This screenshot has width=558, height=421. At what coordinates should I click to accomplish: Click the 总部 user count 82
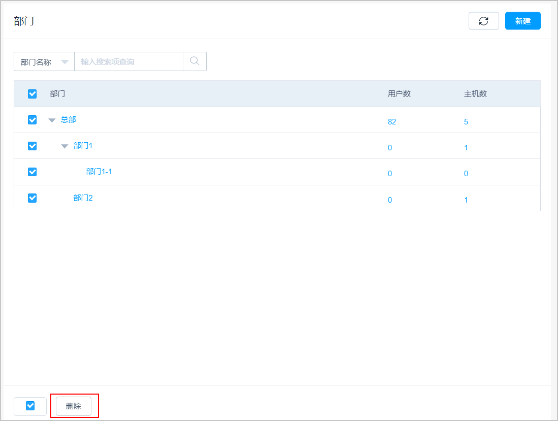pos(392,122)
